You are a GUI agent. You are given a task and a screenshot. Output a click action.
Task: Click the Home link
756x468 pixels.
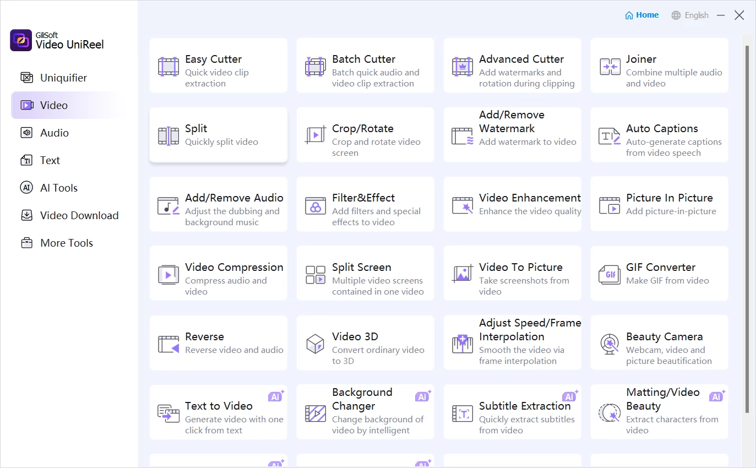[x=642, y=15]
